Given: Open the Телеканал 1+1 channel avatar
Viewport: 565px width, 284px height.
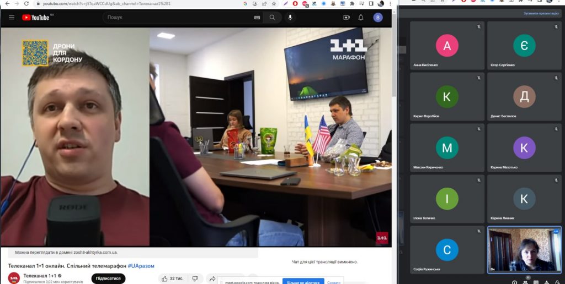Looking at the screenshot, I should click(14, 278).
